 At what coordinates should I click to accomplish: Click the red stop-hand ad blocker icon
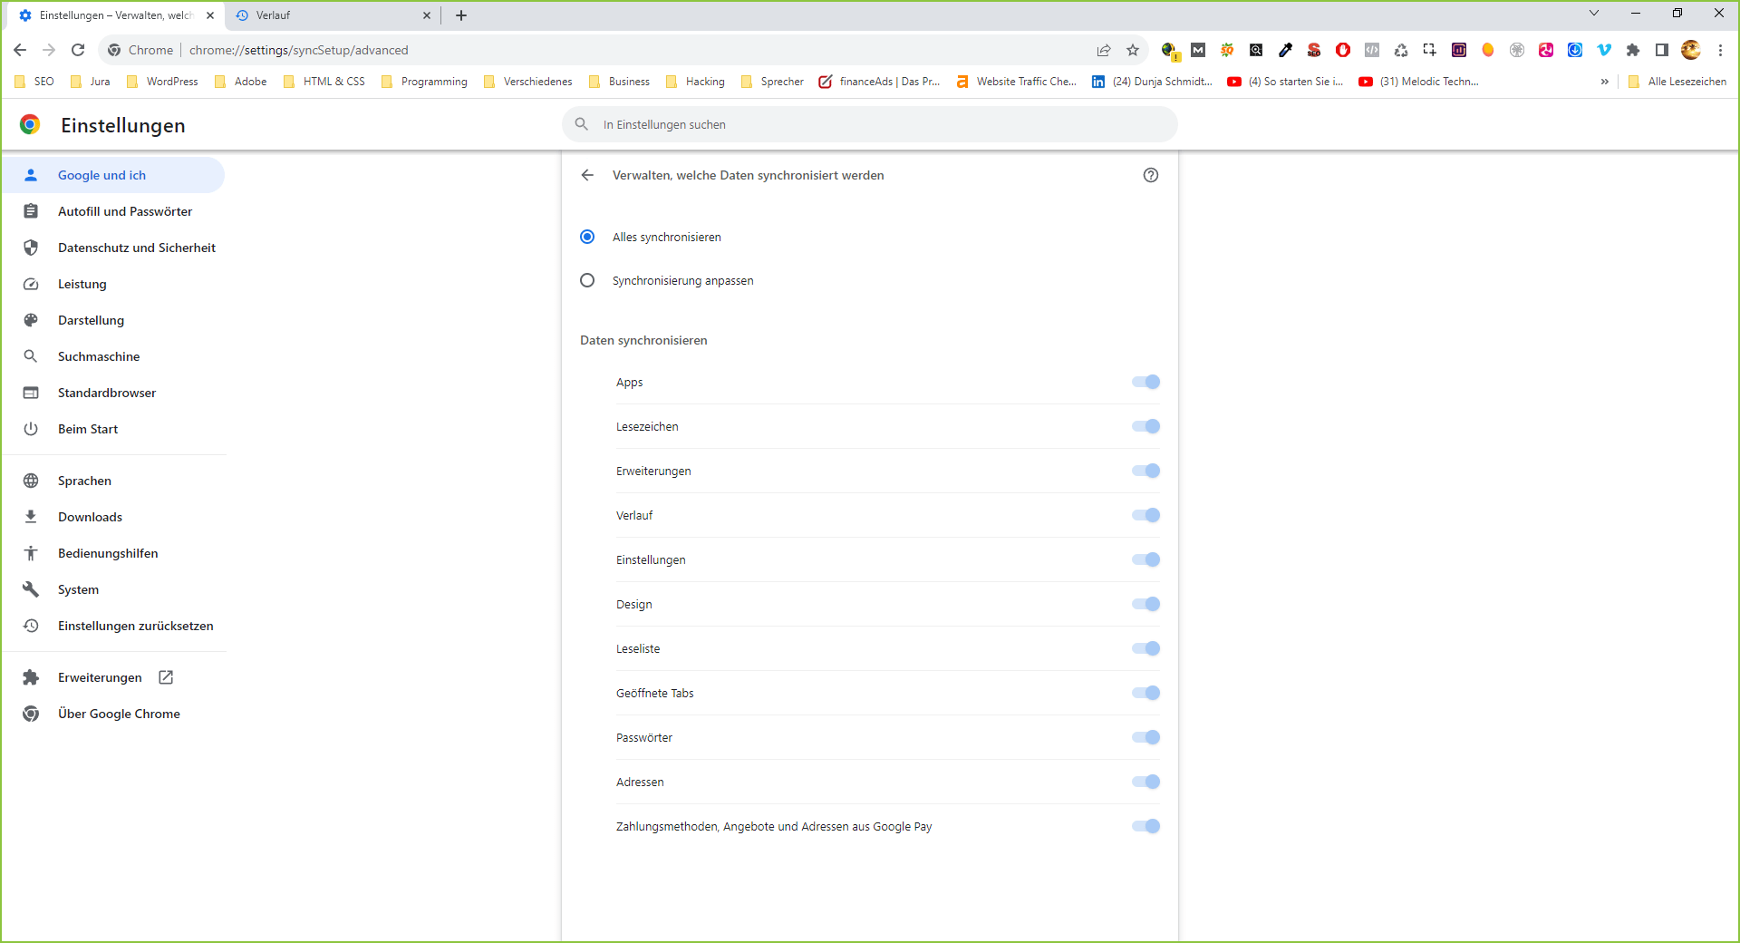1343,50
